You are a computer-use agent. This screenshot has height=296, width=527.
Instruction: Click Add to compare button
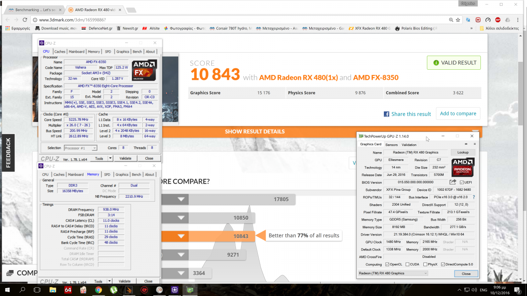point(458,114)
